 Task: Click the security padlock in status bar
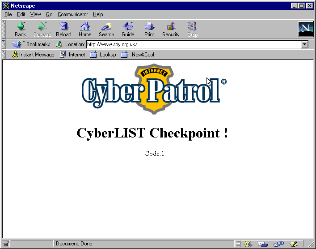[6, 244]
